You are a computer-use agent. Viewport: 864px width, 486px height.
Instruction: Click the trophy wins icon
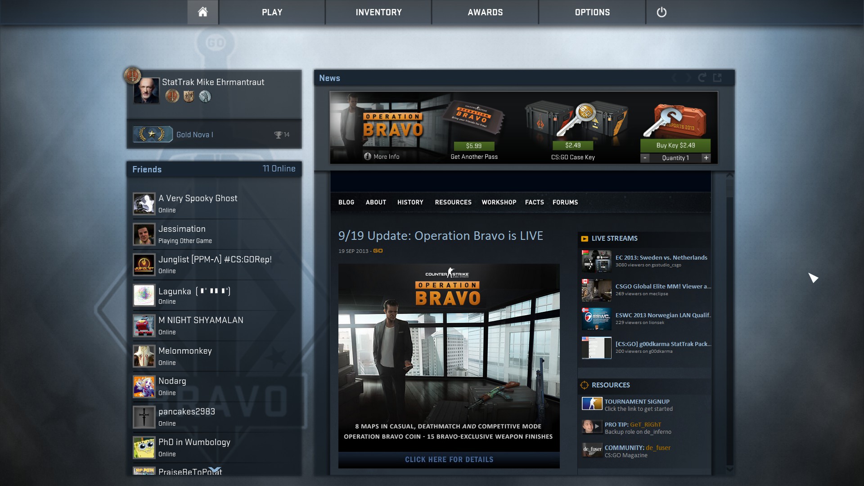coord(278,135)
